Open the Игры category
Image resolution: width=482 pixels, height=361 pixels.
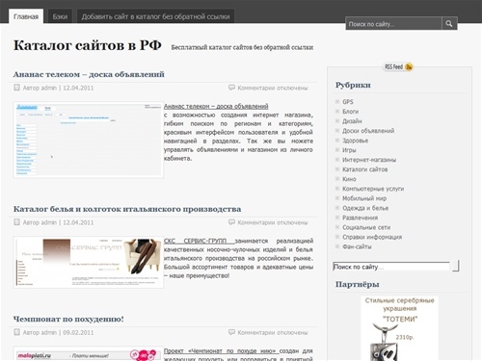349,150
